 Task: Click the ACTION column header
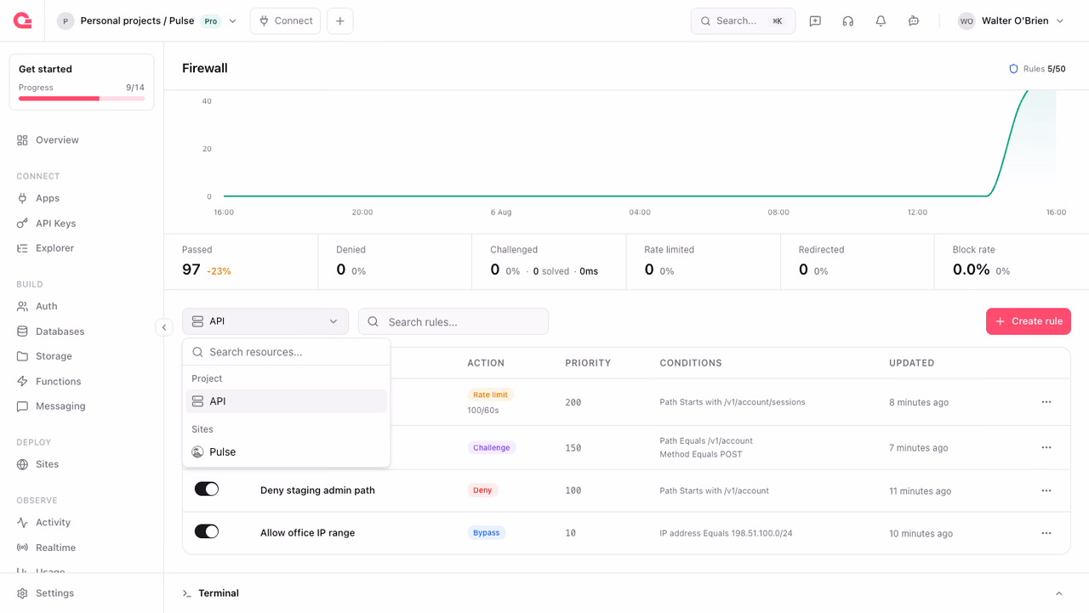point(486,363)
